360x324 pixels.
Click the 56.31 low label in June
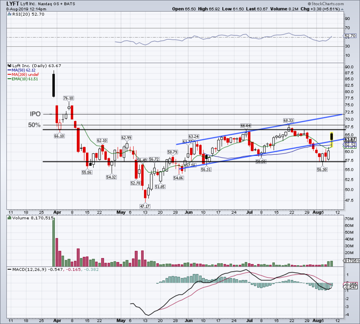coord(206,170)
